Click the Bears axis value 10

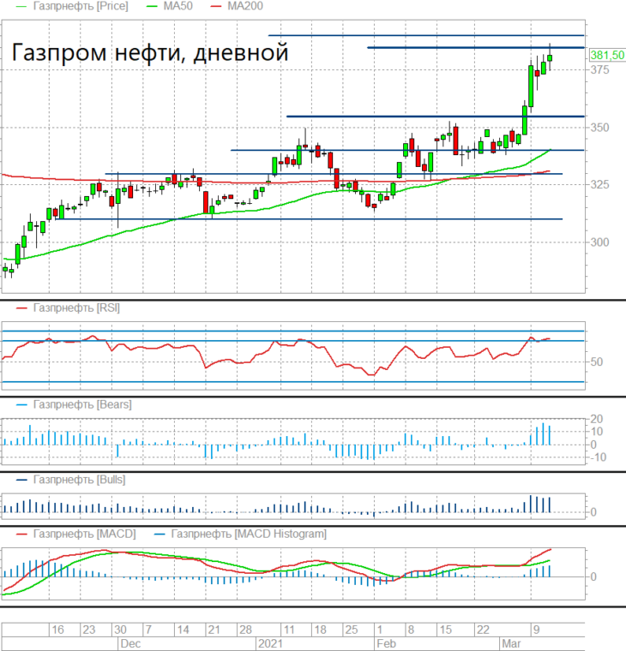coord(597,432)
